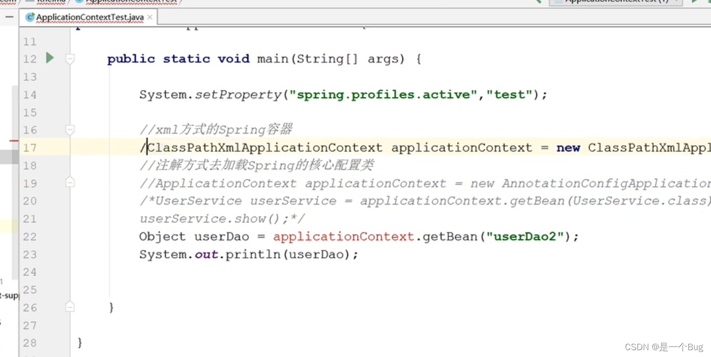Click line number 17 in the gutter

coord(30,148)
